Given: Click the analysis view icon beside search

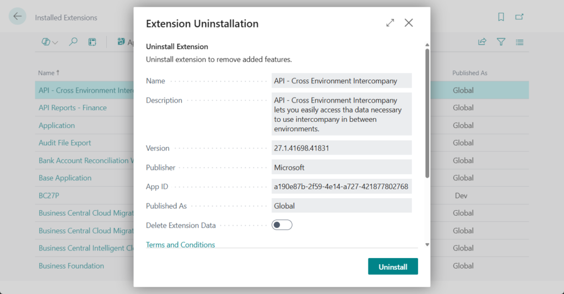Looking at the screenshot, I should point(92,42).
